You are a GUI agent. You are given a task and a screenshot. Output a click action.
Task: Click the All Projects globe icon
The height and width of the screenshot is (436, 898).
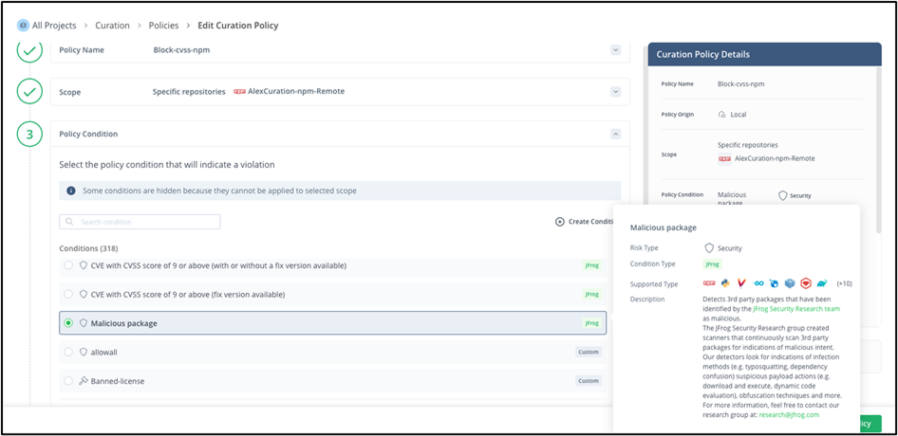click(23, 25)
